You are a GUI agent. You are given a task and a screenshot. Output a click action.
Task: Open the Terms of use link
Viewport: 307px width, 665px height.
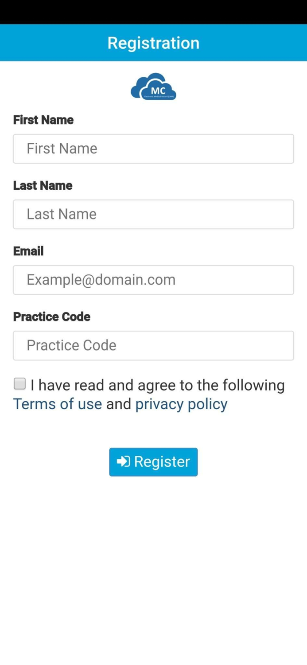tap(58, 404)
